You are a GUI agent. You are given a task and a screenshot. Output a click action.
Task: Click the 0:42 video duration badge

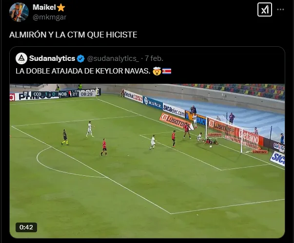tap(26, 227)
